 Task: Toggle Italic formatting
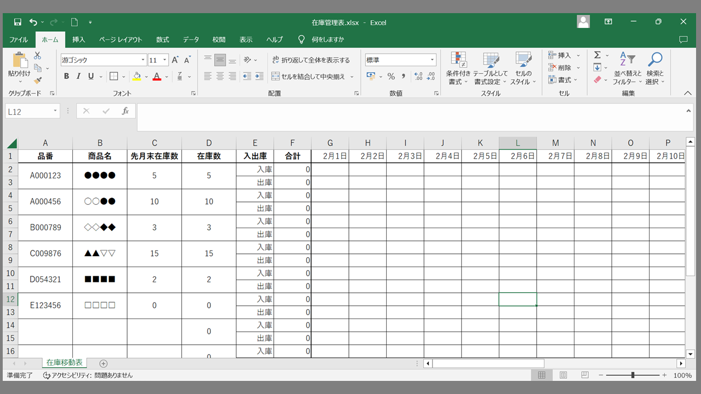79,77
